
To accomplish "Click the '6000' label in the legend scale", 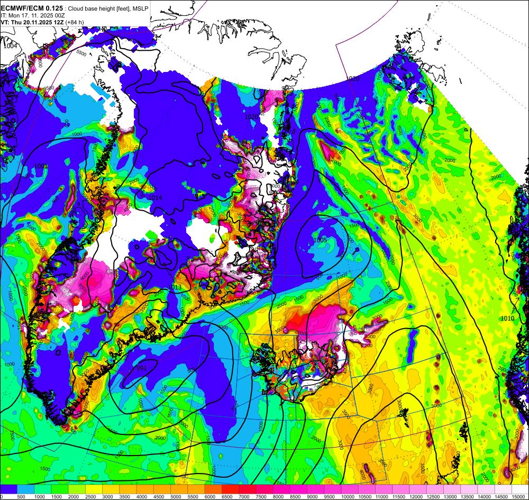I will pos(210,496).
